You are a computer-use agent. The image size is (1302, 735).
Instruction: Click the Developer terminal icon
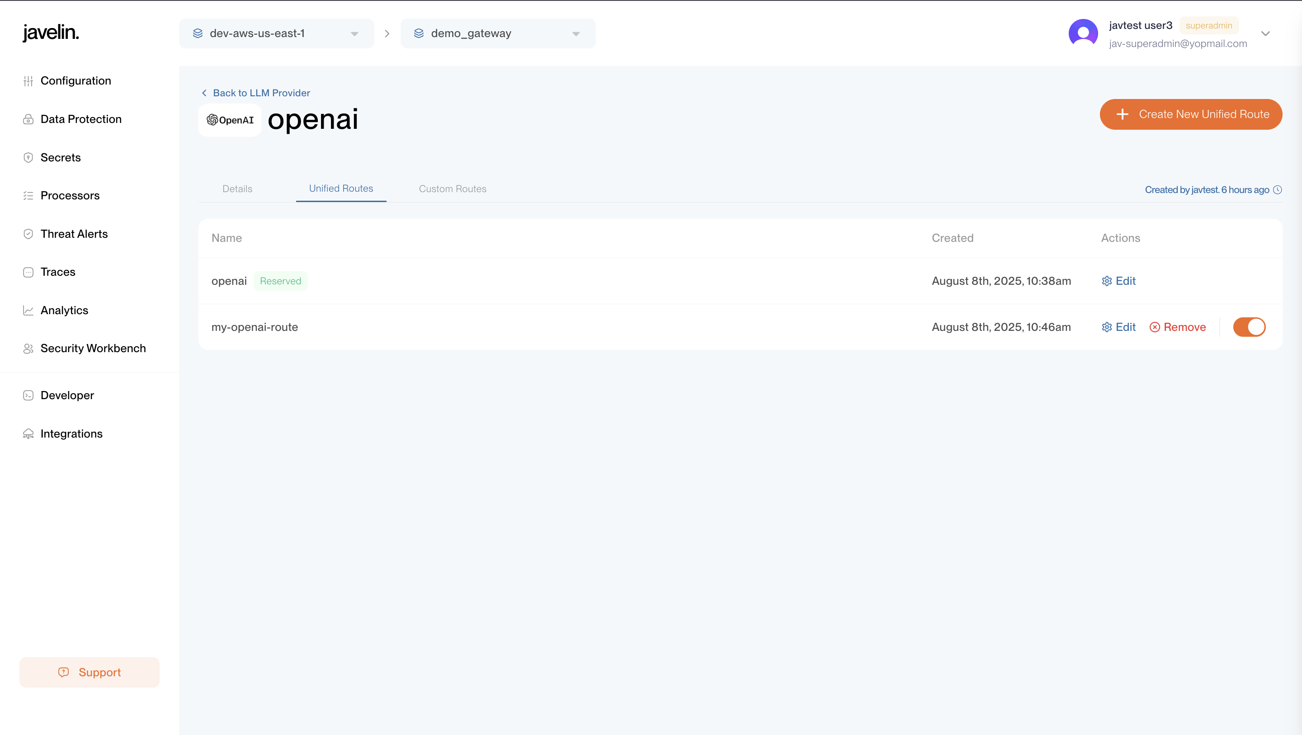28,396
